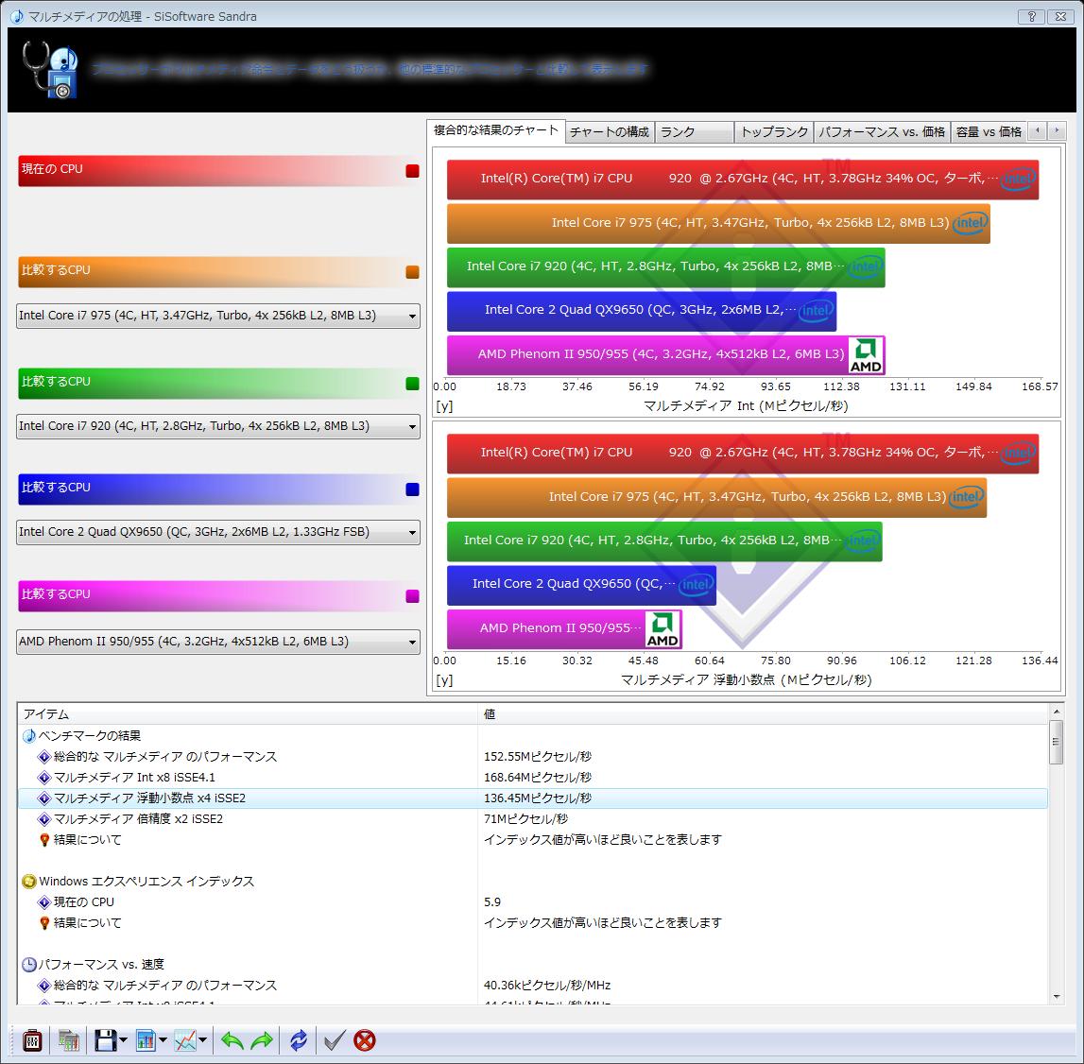Image resolution: width=1084 pixels, height=1064 pixels.
Task: Click the tab strip left scroll arrow
Action: 1037,130
